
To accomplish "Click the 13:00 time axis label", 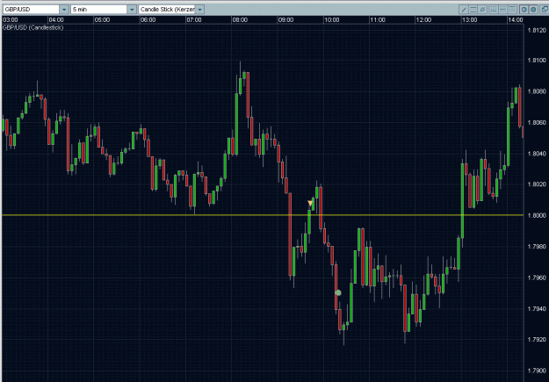I will point(469,20).
